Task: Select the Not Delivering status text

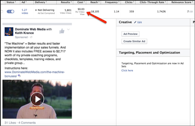Action: click(x=46, y=10)
